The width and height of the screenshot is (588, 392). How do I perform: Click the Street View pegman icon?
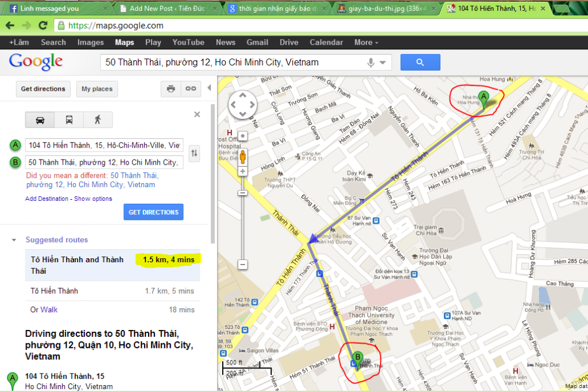point(243,156)
